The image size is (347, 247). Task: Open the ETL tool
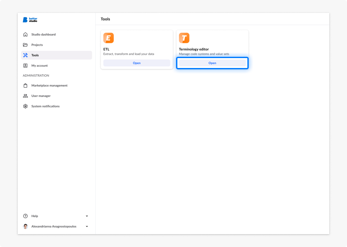[x=137, y=63]
